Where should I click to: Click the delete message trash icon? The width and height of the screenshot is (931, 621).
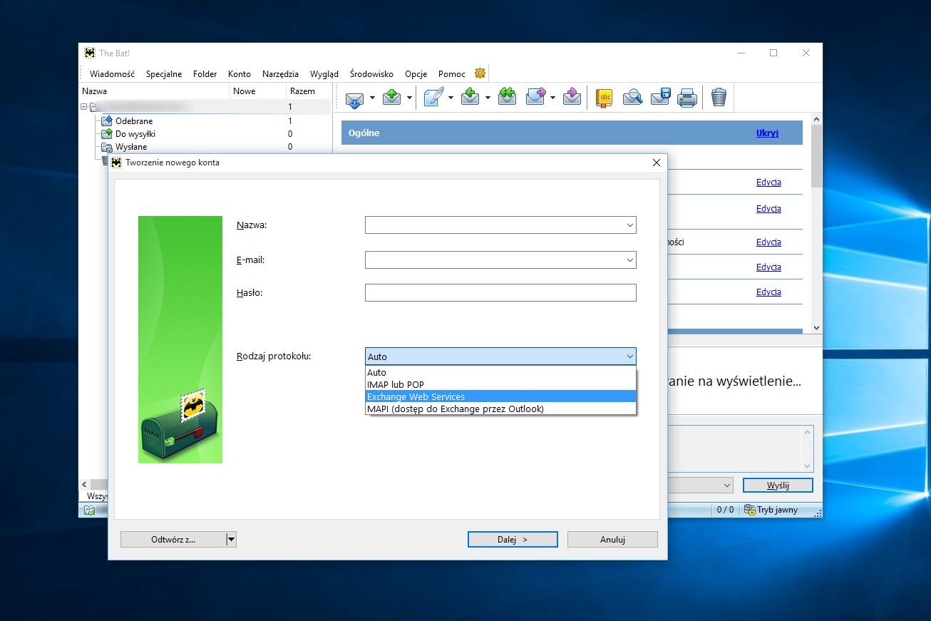pyautogui.click(x=719, y=98)
